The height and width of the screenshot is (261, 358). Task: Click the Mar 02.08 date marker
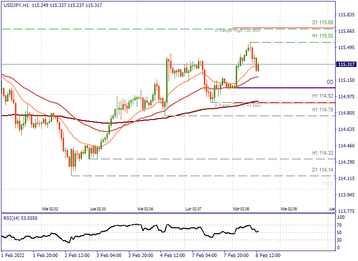point(241,209)
